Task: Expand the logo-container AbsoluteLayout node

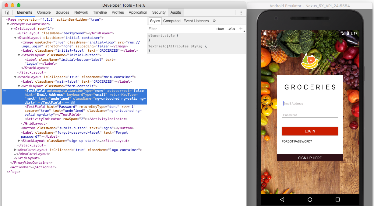Action: [15, 149]
